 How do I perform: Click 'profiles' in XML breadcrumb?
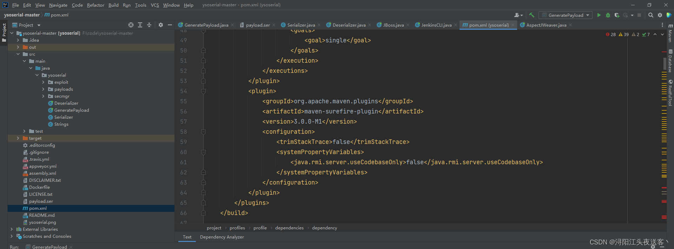click(x=237, y=228)
